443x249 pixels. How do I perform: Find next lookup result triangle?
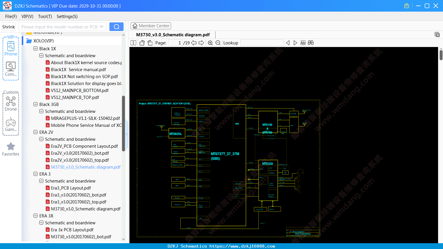[295, 43]
